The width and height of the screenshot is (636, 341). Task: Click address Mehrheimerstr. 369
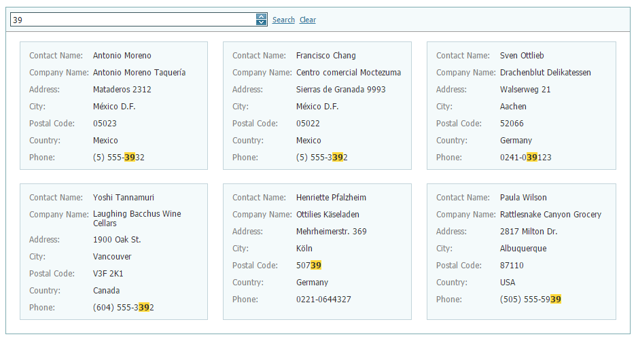[x=331, y=232]
